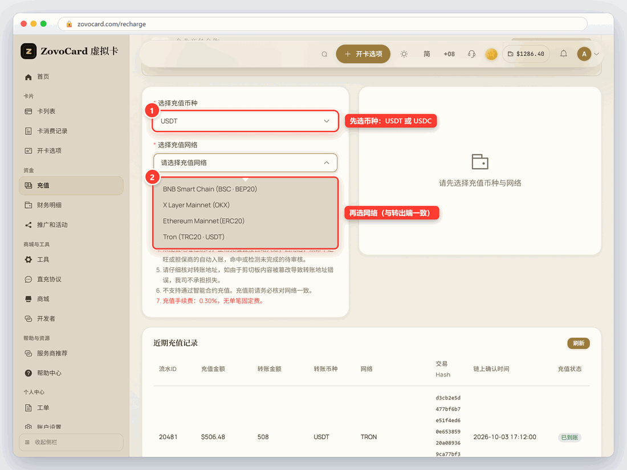Click the TRON network cell
Screen dimensions: 627x470
pyautogui.click(x=369, y=437)
